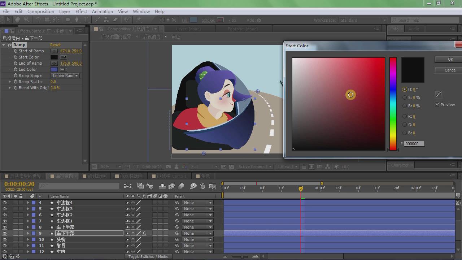Open Parent dropdown for layer 9 车下半部
The width and height of the screenshot is (462, 260).
point(197,233)
